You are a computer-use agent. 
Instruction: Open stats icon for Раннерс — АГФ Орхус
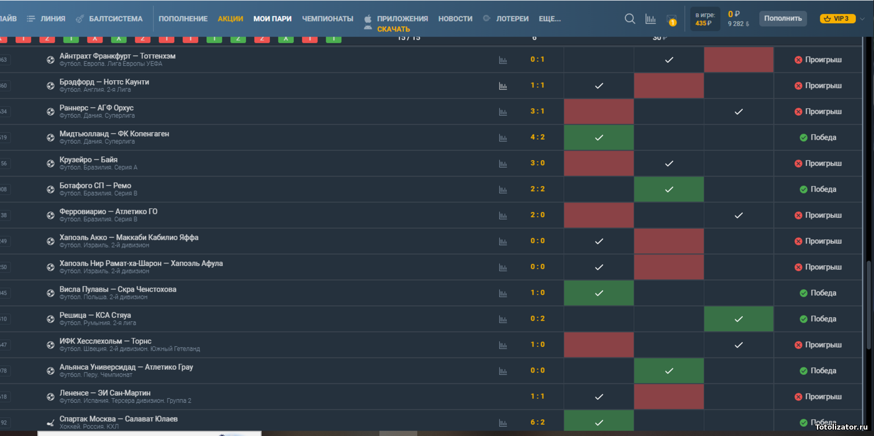pos(503,112)
